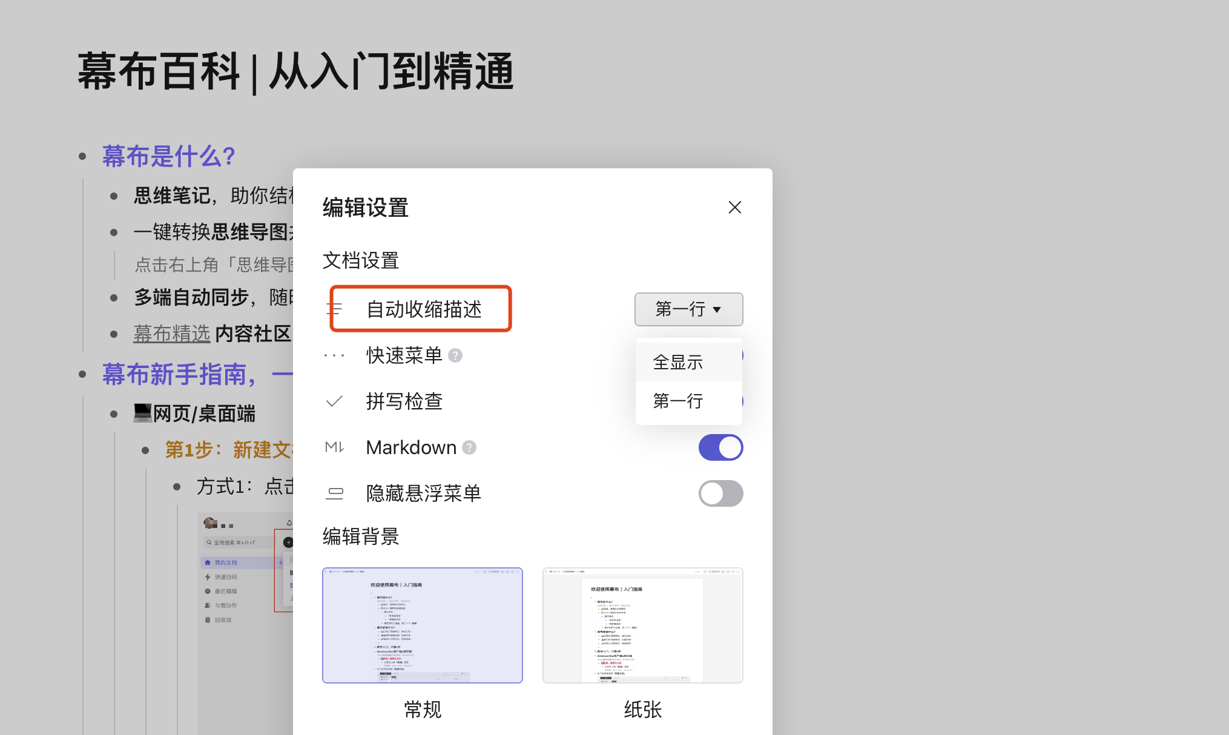Click the 自动收缩描述 lines icon
Image resolution: width=1229 pixels, height=735 pixels.
[334, 309]
